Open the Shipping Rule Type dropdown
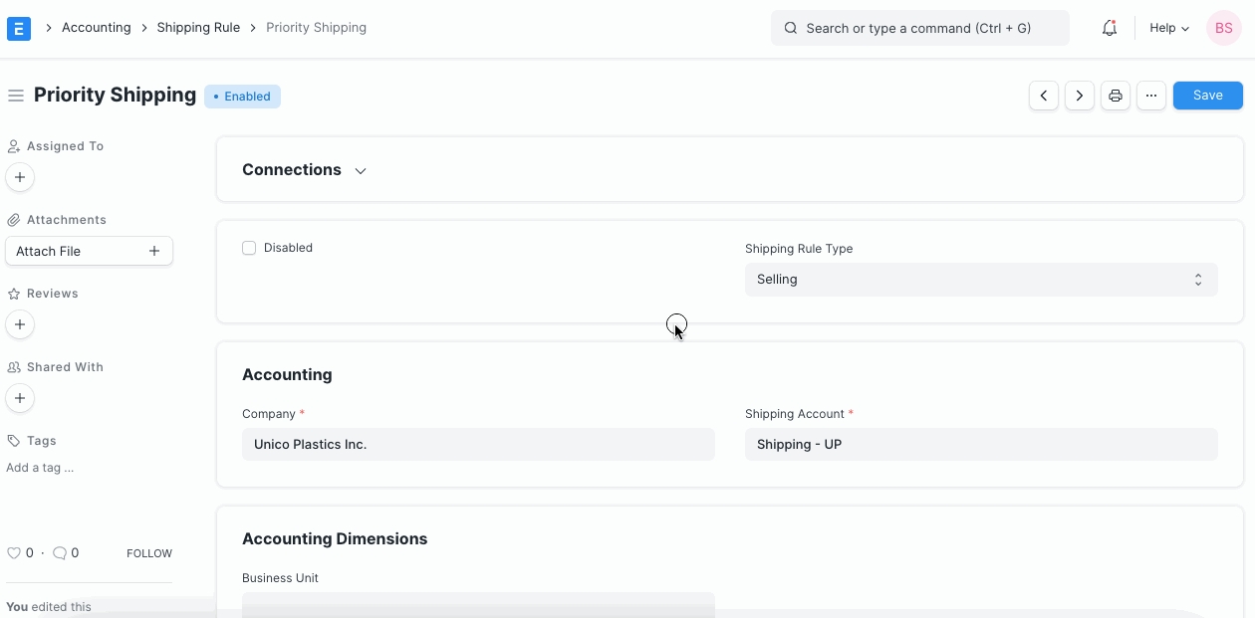1255x618 pixels. [x=980, y=280]
